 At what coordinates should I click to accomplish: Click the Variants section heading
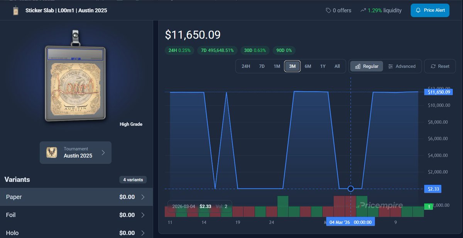coord(17,179)
